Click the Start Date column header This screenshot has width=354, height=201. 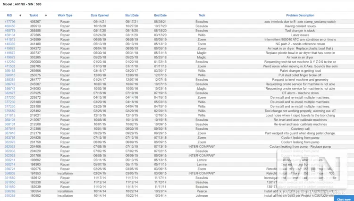click(x=132, y=16)
